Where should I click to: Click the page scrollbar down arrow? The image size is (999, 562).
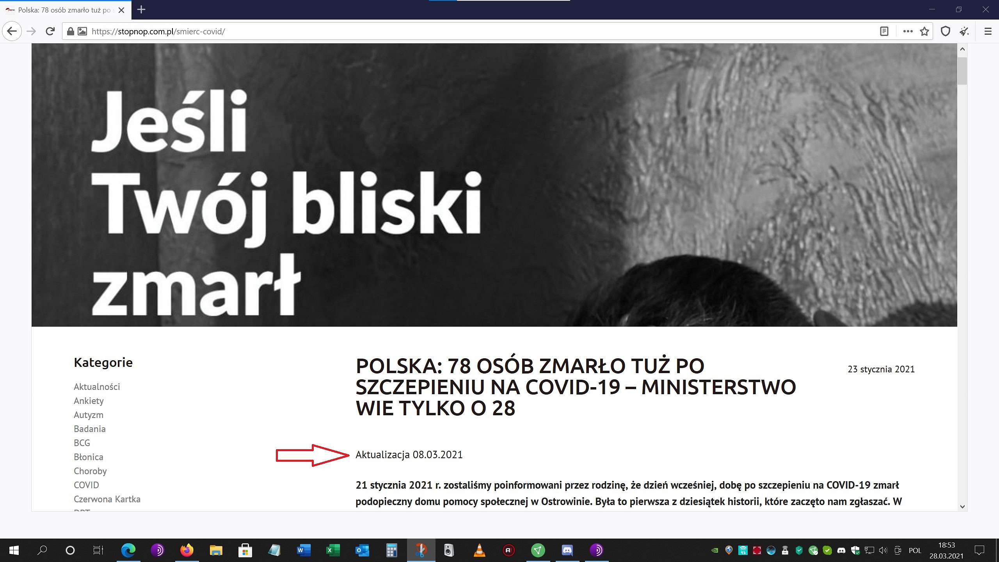coord(962,506)
